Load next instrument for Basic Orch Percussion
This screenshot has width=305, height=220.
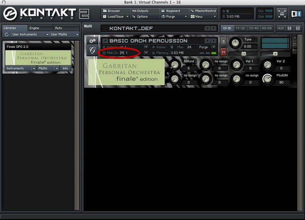point(213,41)
